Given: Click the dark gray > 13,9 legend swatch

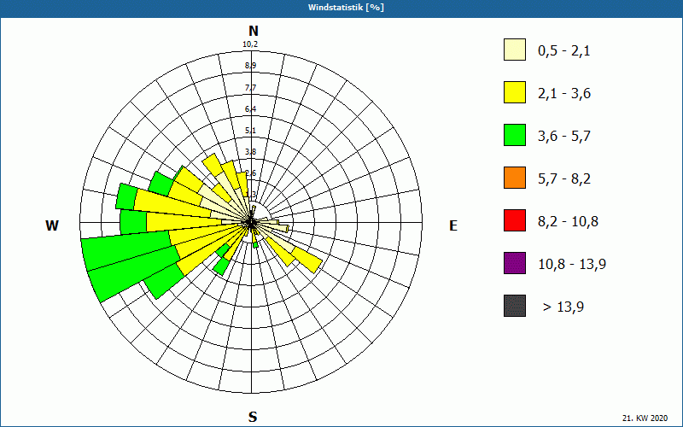Looking at the screenshot, I should click(x=515, y=306).
